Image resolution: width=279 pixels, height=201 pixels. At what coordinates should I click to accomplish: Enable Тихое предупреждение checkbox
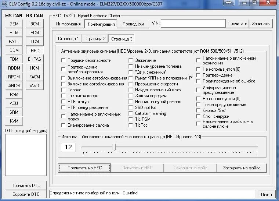(x=198, y=105)
